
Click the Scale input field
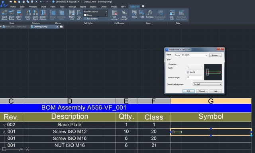(x=194, y=68)
